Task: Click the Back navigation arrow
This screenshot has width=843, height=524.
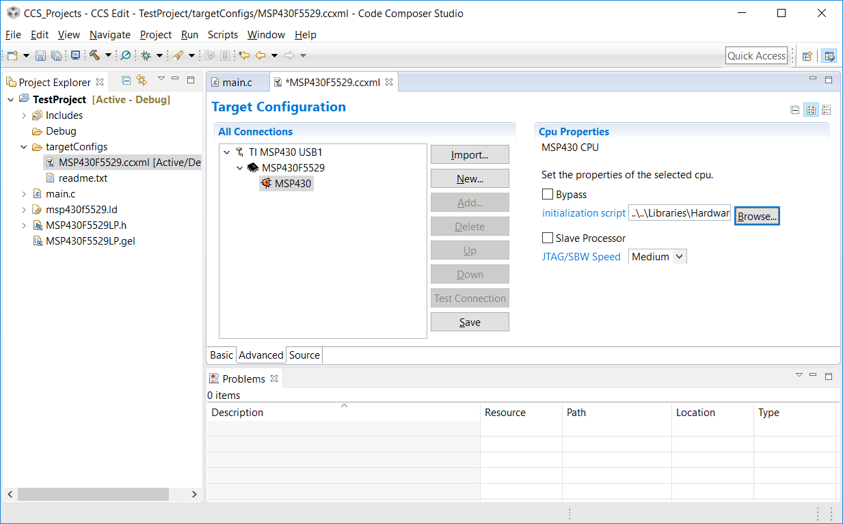Action: coord(260,55)
